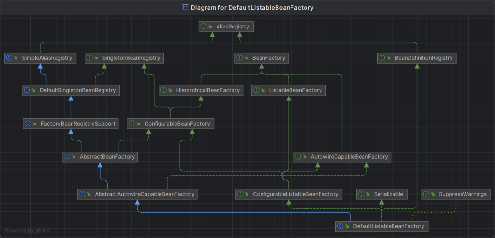The height and width of the screenshot is (238, 495).
Task: Select the DefaultSingletonBeanRegistry class node
Action: [x=71, y=90]
